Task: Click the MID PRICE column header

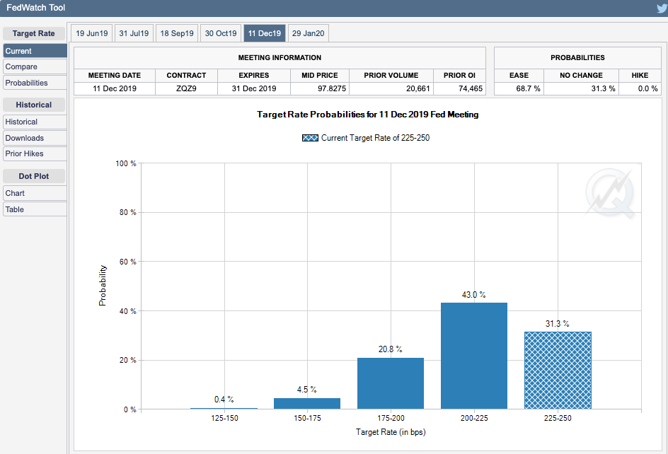Action: (x=320, y=76)
